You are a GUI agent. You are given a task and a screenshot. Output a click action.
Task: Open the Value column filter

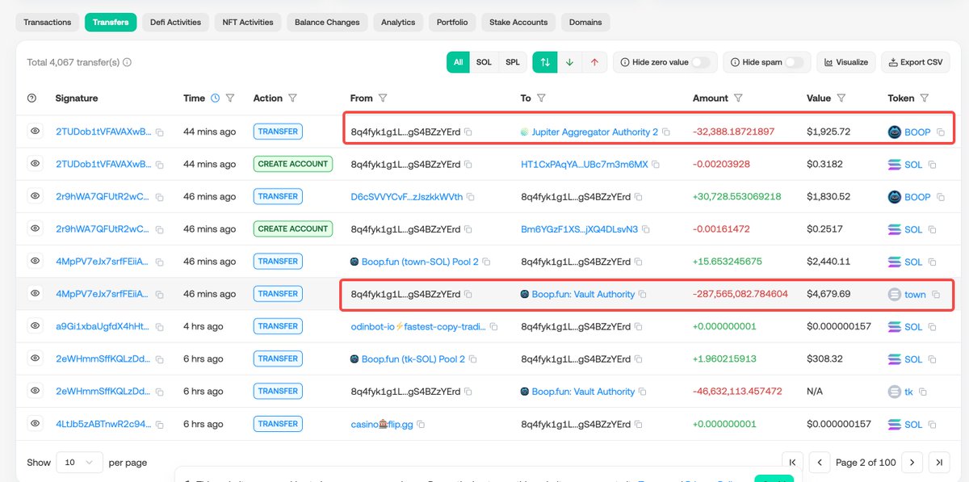(x=841, y=98)
